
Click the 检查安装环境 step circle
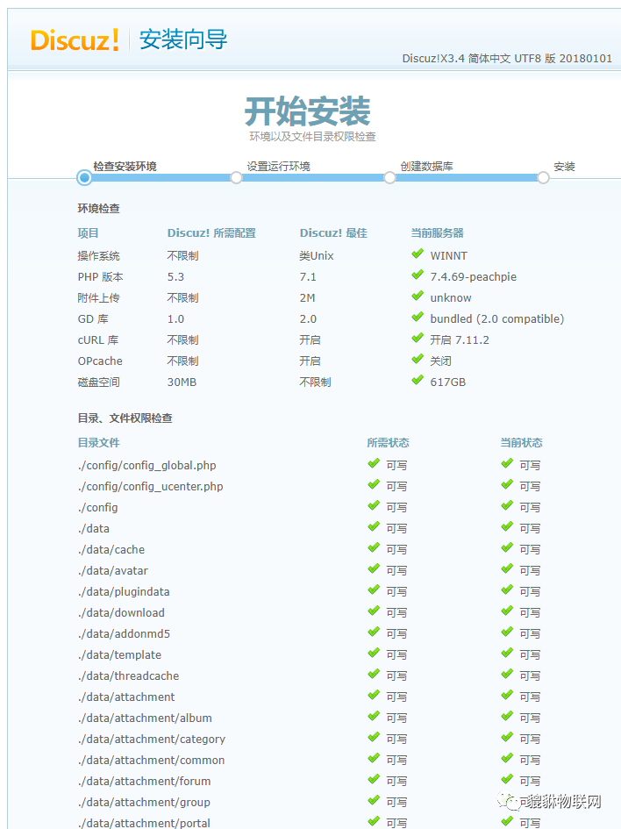(84, 177)
